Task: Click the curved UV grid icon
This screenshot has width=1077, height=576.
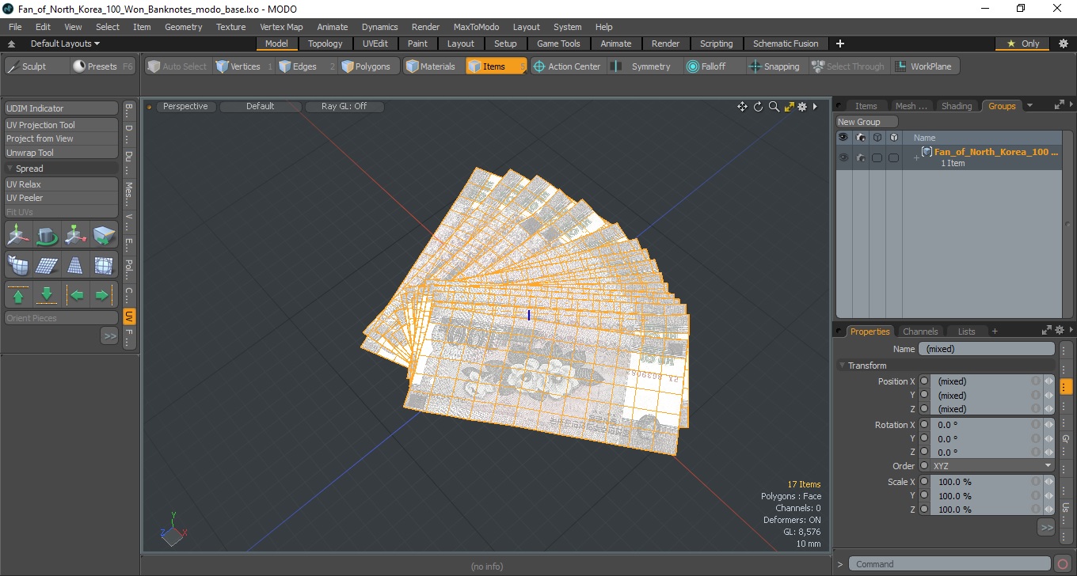Action: [x=18, y=265]
